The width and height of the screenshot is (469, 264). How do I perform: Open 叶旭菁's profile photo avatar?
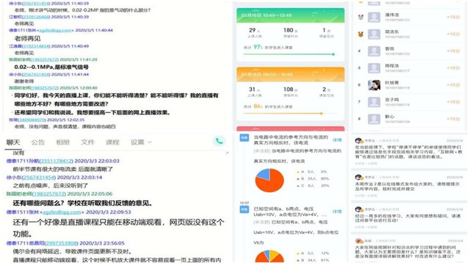click(374, 85)
